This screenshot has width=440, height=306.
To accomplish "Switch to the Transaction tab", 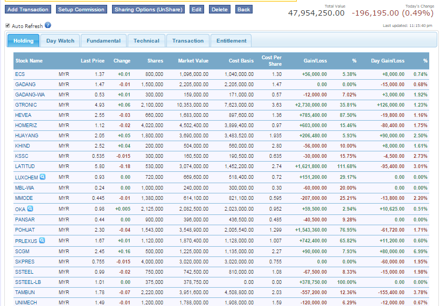I will 188,41.
